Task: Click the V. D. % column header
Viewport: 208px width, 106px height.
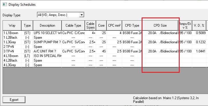Action: [x=199, y=25]
